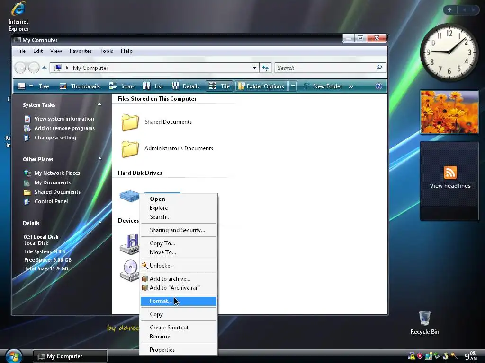485x363 pixels.
Task: Switch to Icons view
Action: [122, 86]
